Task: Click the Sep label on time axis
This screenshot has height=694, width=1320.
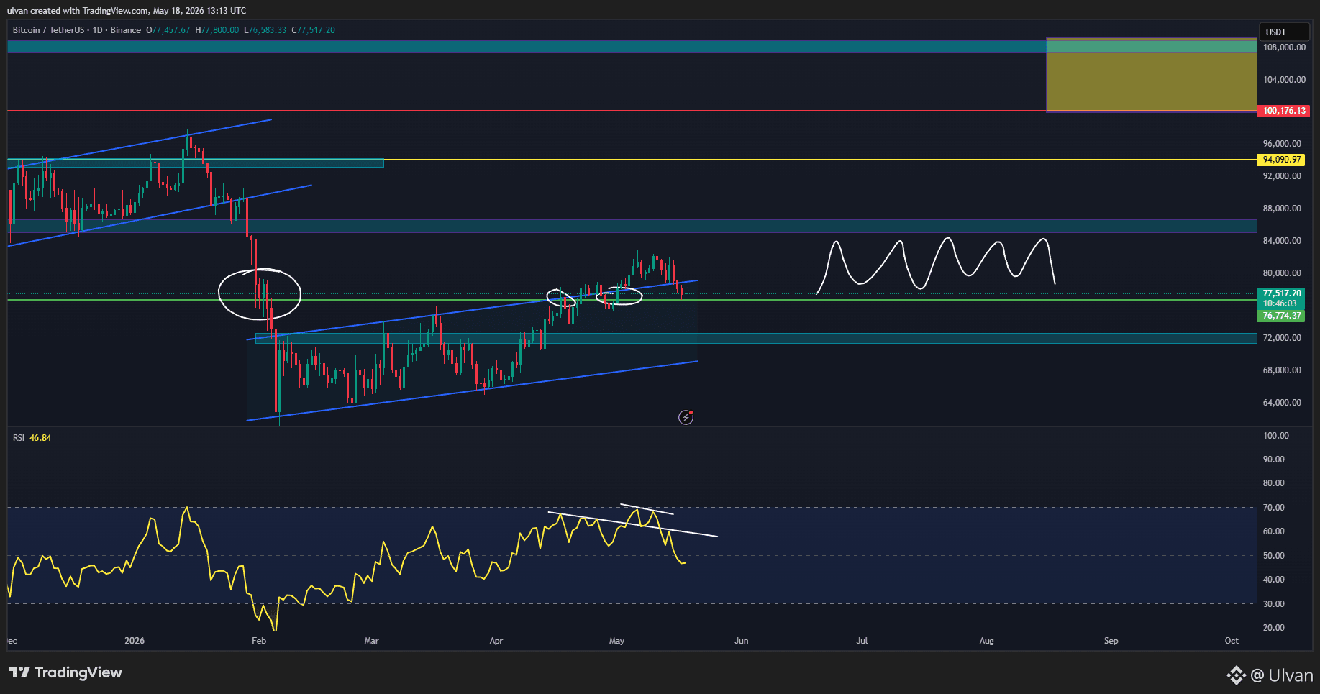Action: pos(1111,641)
